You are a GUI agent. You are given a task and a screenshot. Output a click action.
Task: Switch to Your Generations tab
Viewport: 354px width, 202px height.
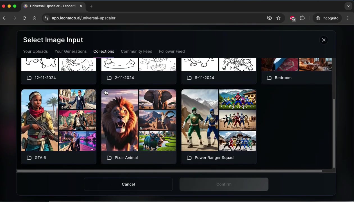(x=71, y=51)
